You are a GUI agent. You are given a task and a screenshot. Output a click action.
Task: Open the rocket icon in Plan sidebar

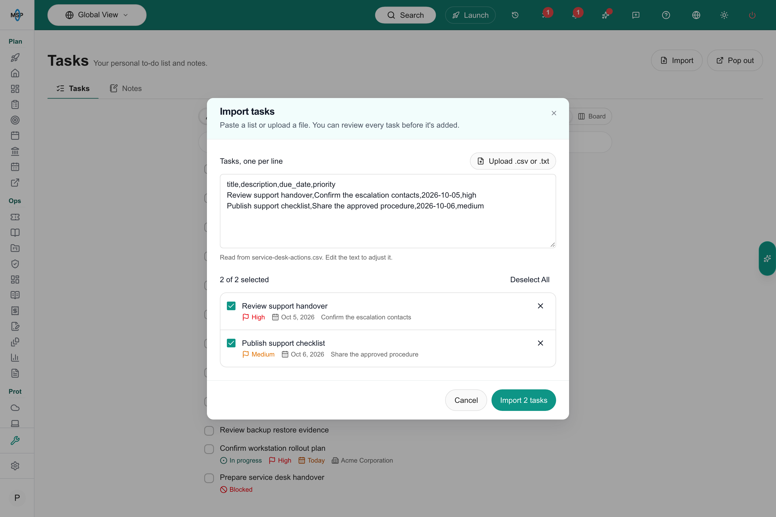pos(15,58)
